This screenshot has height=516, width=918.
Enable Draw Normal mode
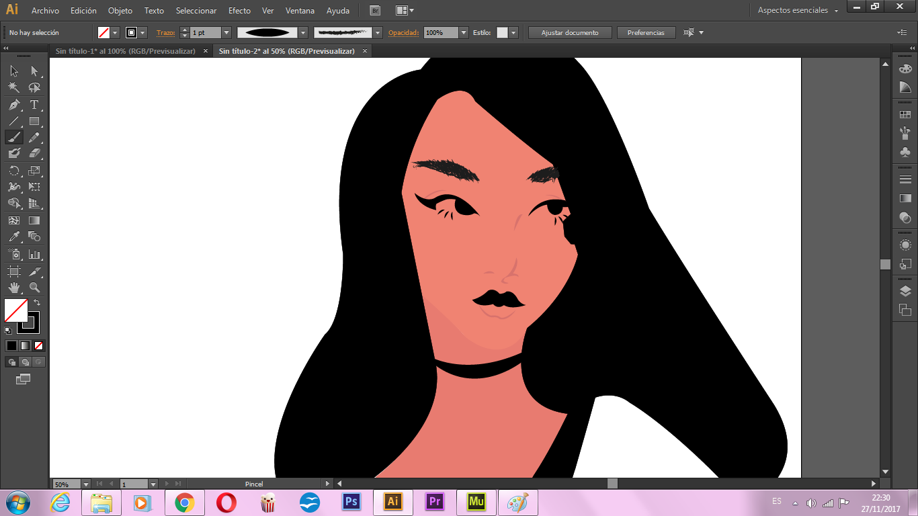[x=11, y=361]
